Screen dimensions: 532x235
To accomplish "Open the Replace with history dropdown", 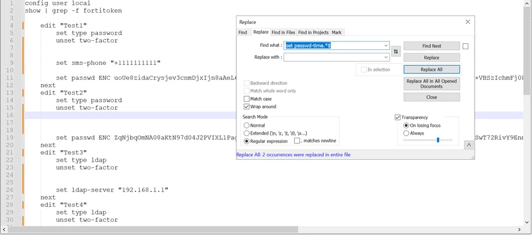I will coord(386,57).
